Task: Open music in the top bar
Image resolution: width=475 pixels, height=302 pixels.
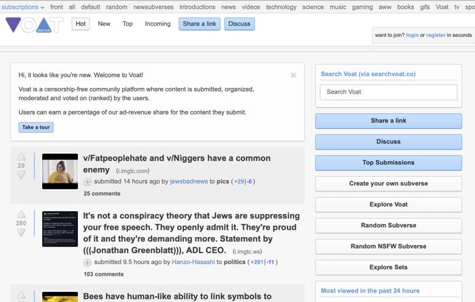Action: click(338, 7)
